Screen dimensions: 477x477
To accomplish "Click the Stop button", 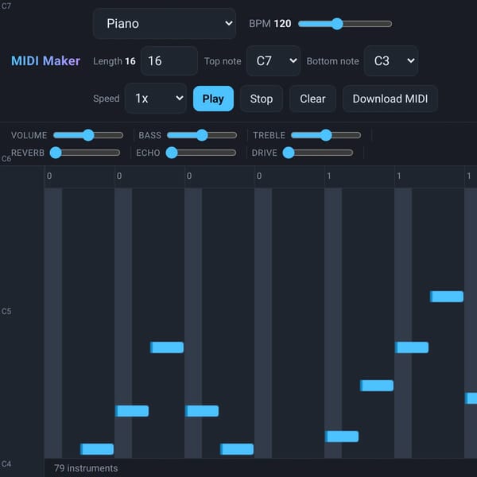I will [262, 99].
